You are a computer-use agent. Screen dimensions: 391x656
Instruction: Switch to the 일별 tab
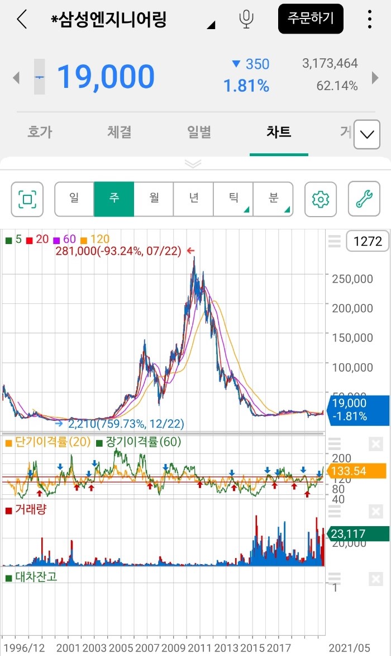[x=199, y=132]
